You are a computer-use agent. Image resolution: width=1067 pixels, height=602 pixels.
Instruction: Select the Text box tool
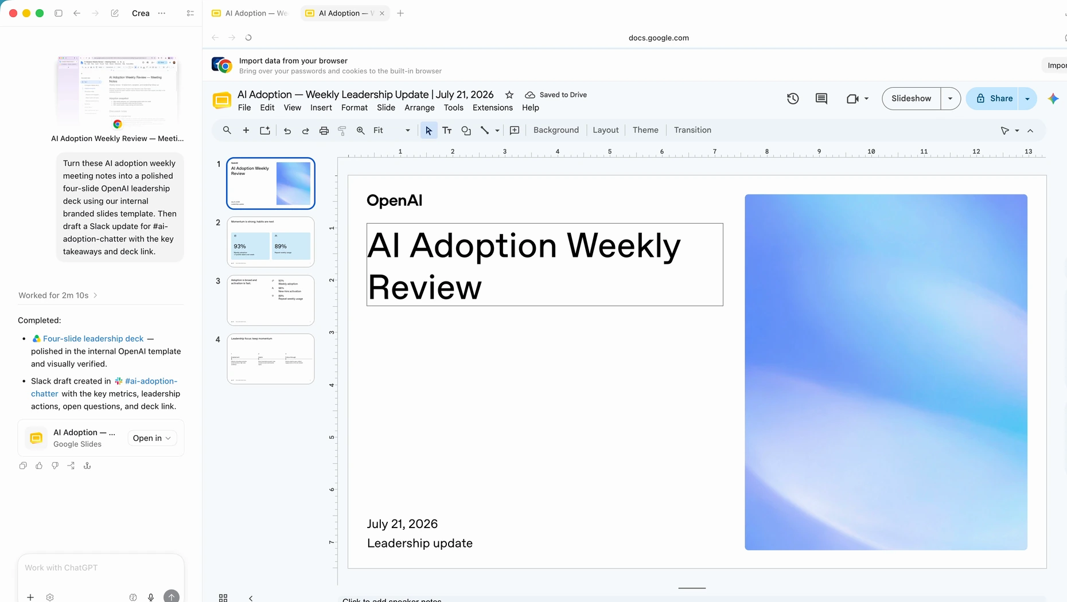[x=447, y=130]
